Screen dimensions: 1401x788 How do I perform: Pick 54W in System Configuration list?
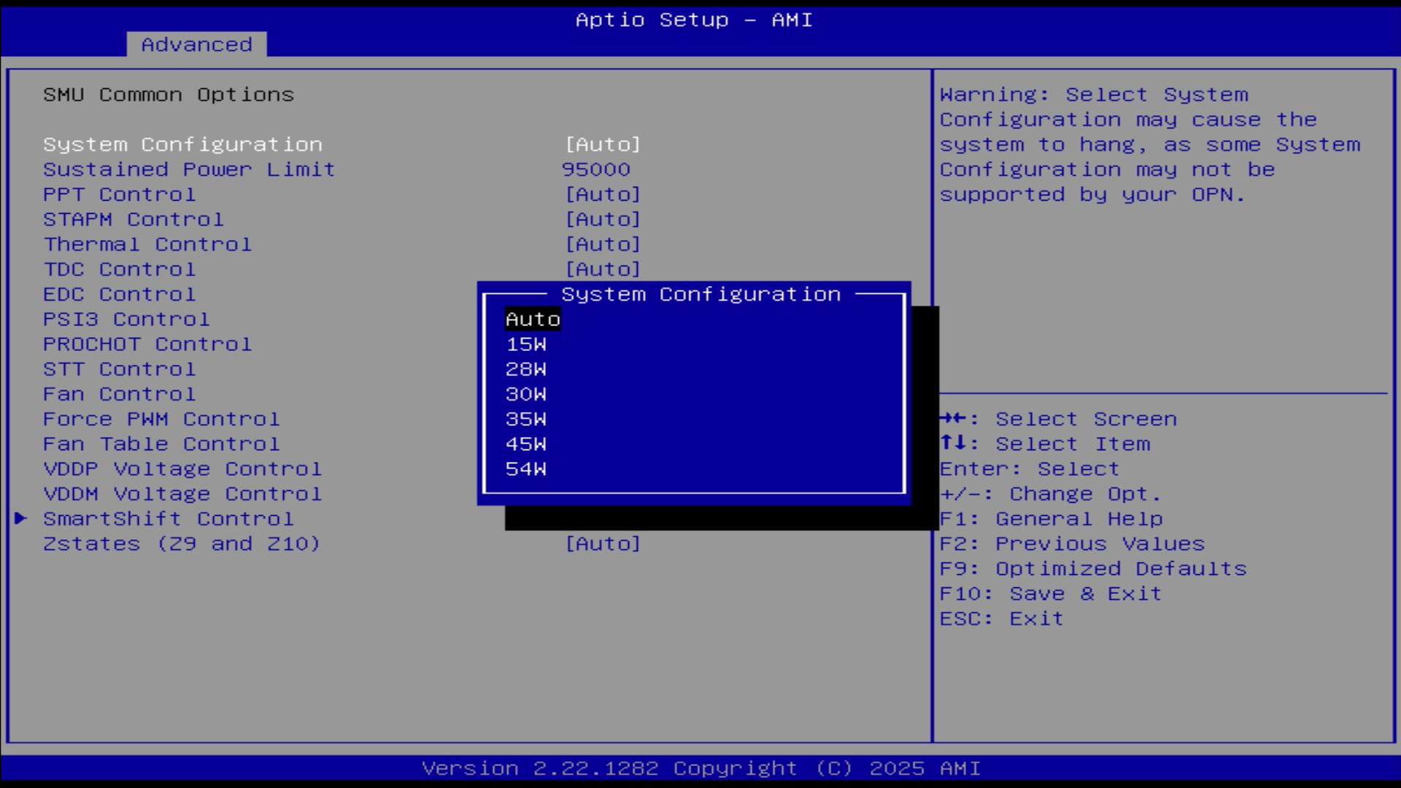point(525,469)
